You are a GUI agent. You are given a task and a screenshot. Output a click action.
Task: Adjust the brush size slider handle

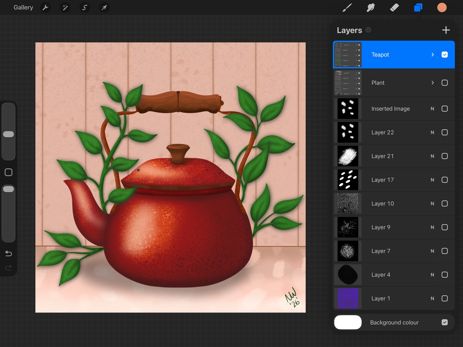point(8,134)
